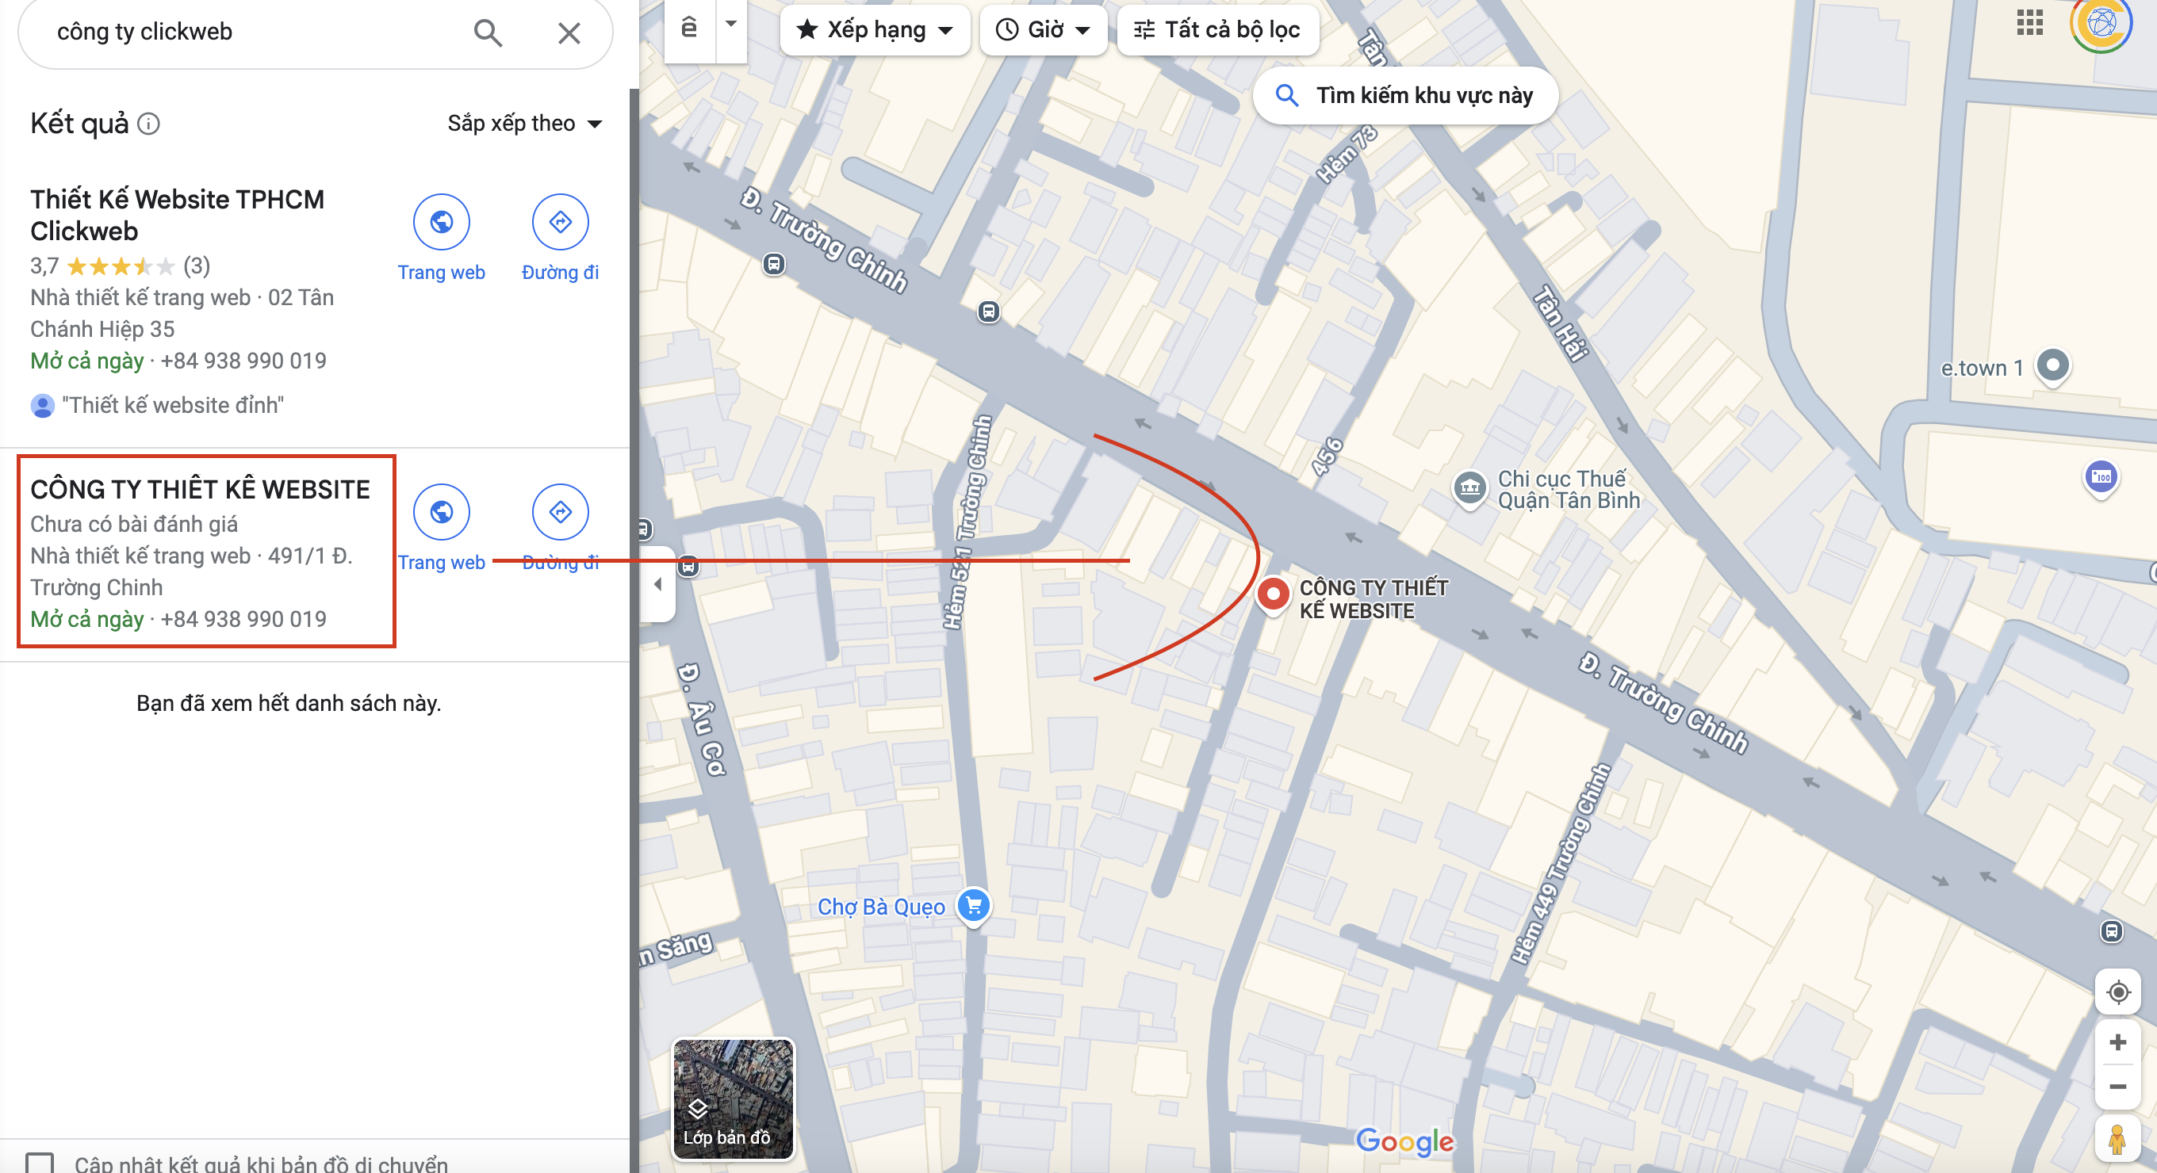Click Chợ Bà Quẹo shopping marker
2157x1173 pixels.
coord(973,905)
